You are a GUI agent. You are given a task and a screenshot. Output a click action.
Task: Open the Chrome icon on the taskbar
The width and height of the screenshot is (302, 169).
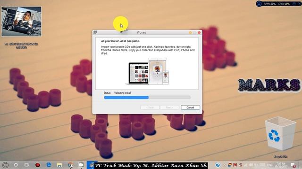(x=70, y=165)
